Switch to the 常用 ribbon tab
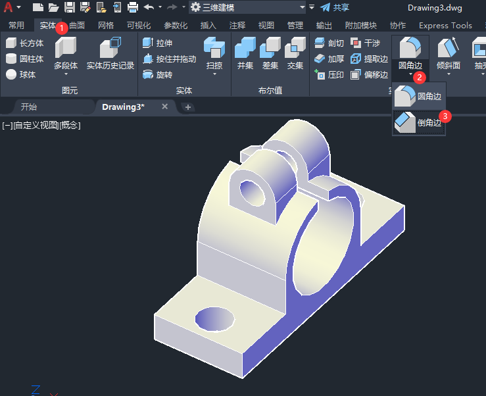486x396 pixels. 16,26
